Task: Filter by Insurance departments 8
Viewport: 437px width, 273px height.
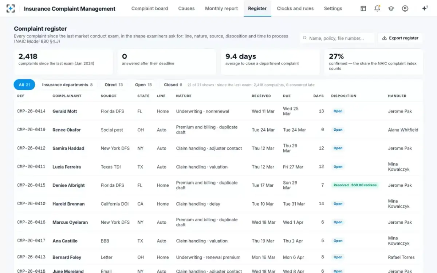Action: click(x=67, y=85)
